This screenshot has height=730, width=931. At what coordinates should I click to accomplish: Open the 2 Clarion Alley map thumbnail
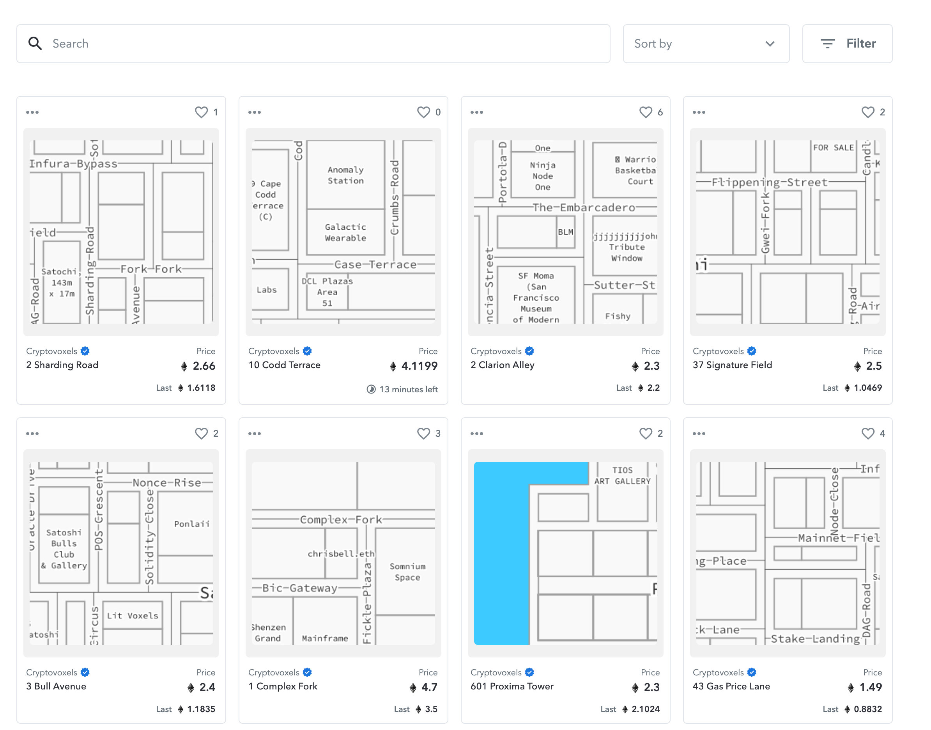[565, 232]
